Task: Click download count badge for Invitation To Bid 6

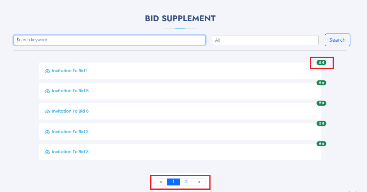Action: coord(321,103)
